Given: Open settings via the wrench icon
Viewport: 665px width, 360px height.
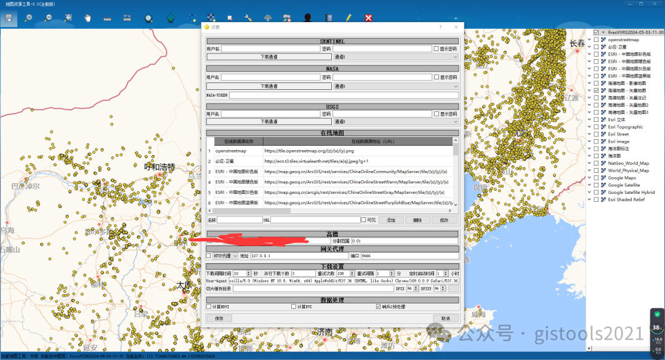Looking at the screenshot, I should [x=248, y=18].
